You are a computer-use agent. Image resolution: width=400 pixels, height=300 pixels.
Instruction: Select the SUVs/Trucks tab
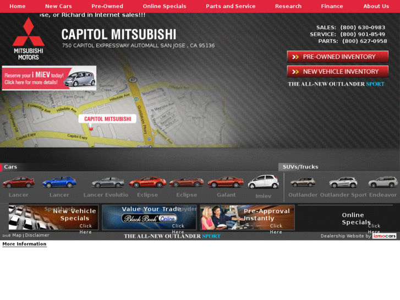(300, 167)
